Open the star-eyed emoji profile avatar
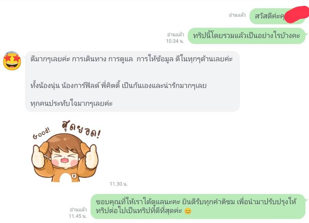The height and width of the screenshot is (223, 309). (x=12, y=61)
